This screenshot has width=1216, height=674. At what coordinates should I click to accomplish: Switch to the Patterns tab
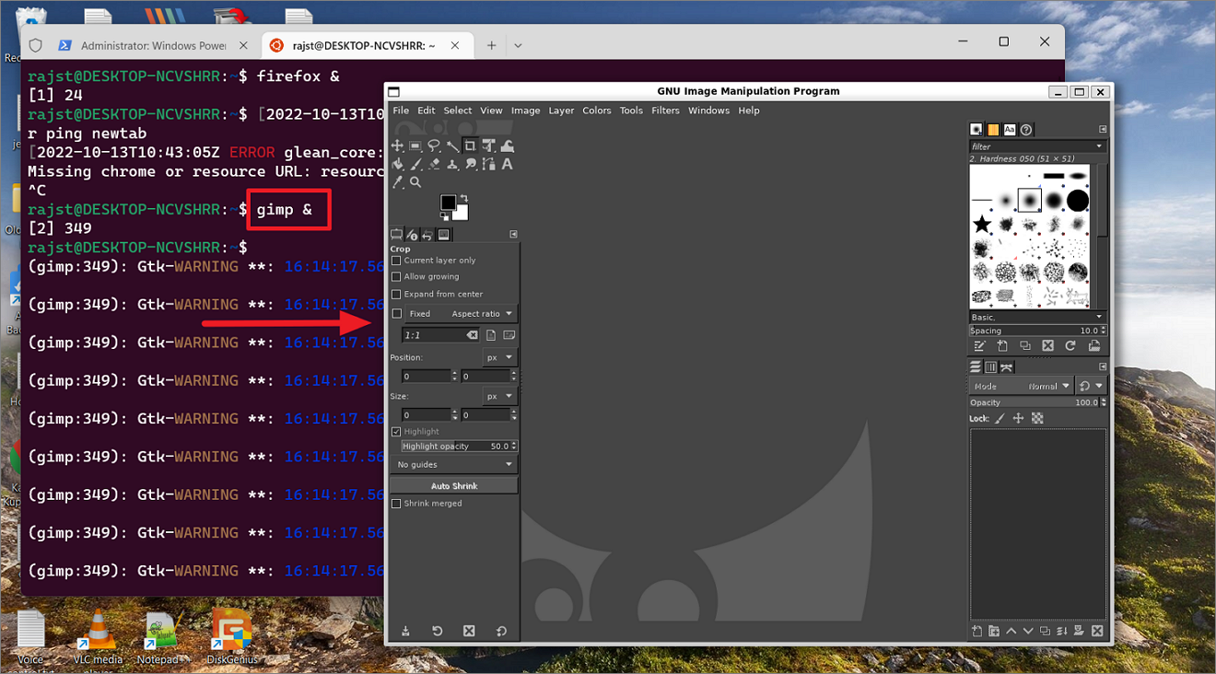click(993, 130)
